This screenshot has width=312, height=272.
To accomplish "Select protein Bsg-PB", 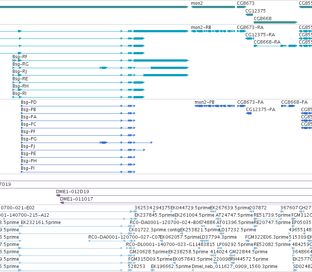I will (x=28, y=110).
